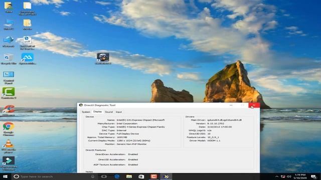
Task: Launch Wondershare Filmora from the desktop
Action: click(9, 163)
